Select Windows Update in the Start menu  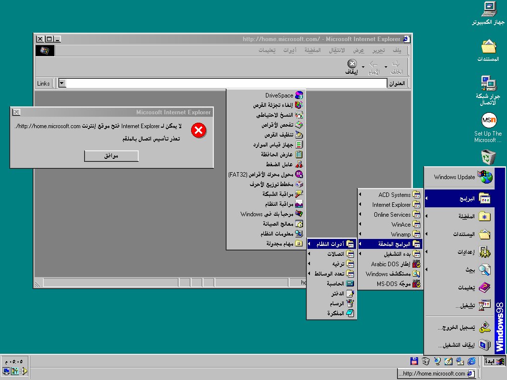pyautogui.click(x=459, y=177)
